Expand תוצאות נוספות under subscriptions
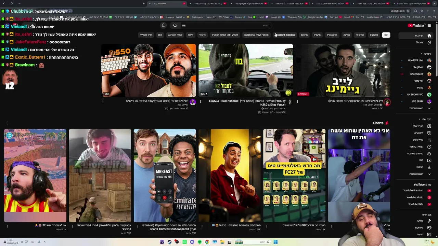 pos(416,108)
